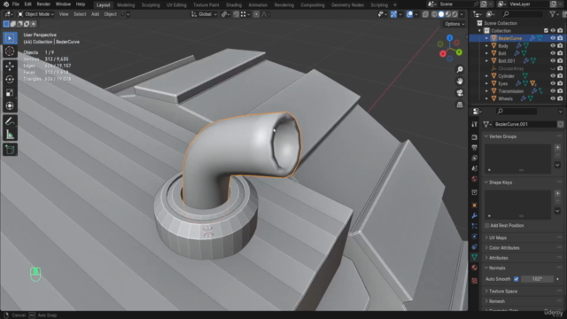This screenshot has height=319, width=567.
Task: Expand UV Maps panel
Action: pos(498,237)
